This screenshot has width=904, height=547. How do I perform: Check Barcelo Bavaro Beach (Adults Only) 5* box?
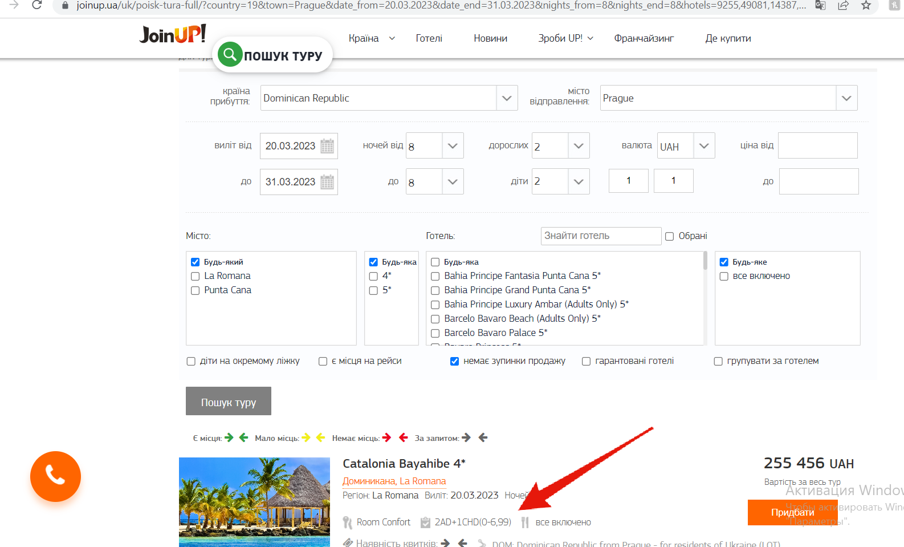coord(435,319)
